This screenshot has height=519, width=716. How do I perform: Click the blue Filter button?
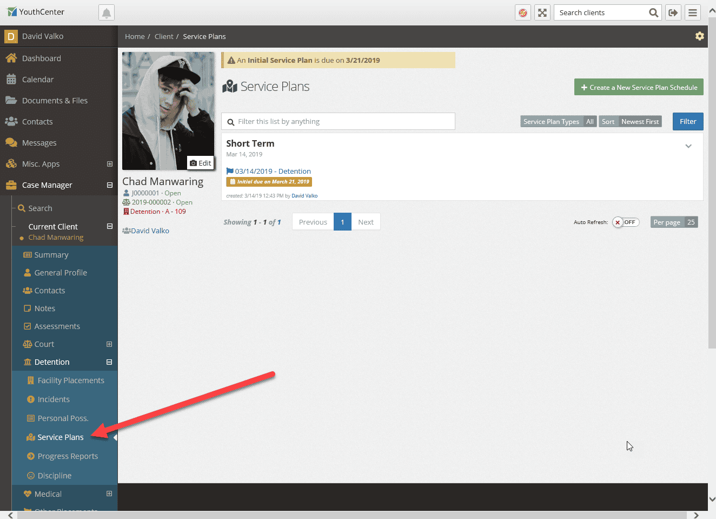(688, 121)
